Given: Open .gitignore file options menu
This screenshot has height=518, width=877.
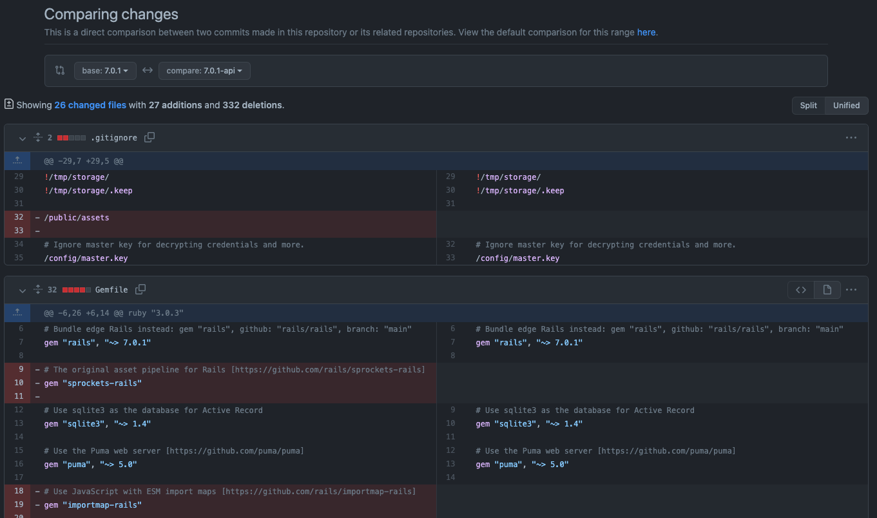Looking at the screenshot, I should [x=851, y=138].
